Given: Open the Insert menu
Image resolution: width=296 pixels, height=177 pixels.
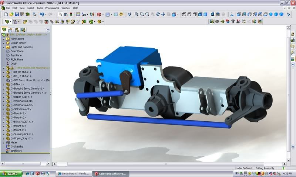Looking at the screenshot, I should [x=31, y=8].
